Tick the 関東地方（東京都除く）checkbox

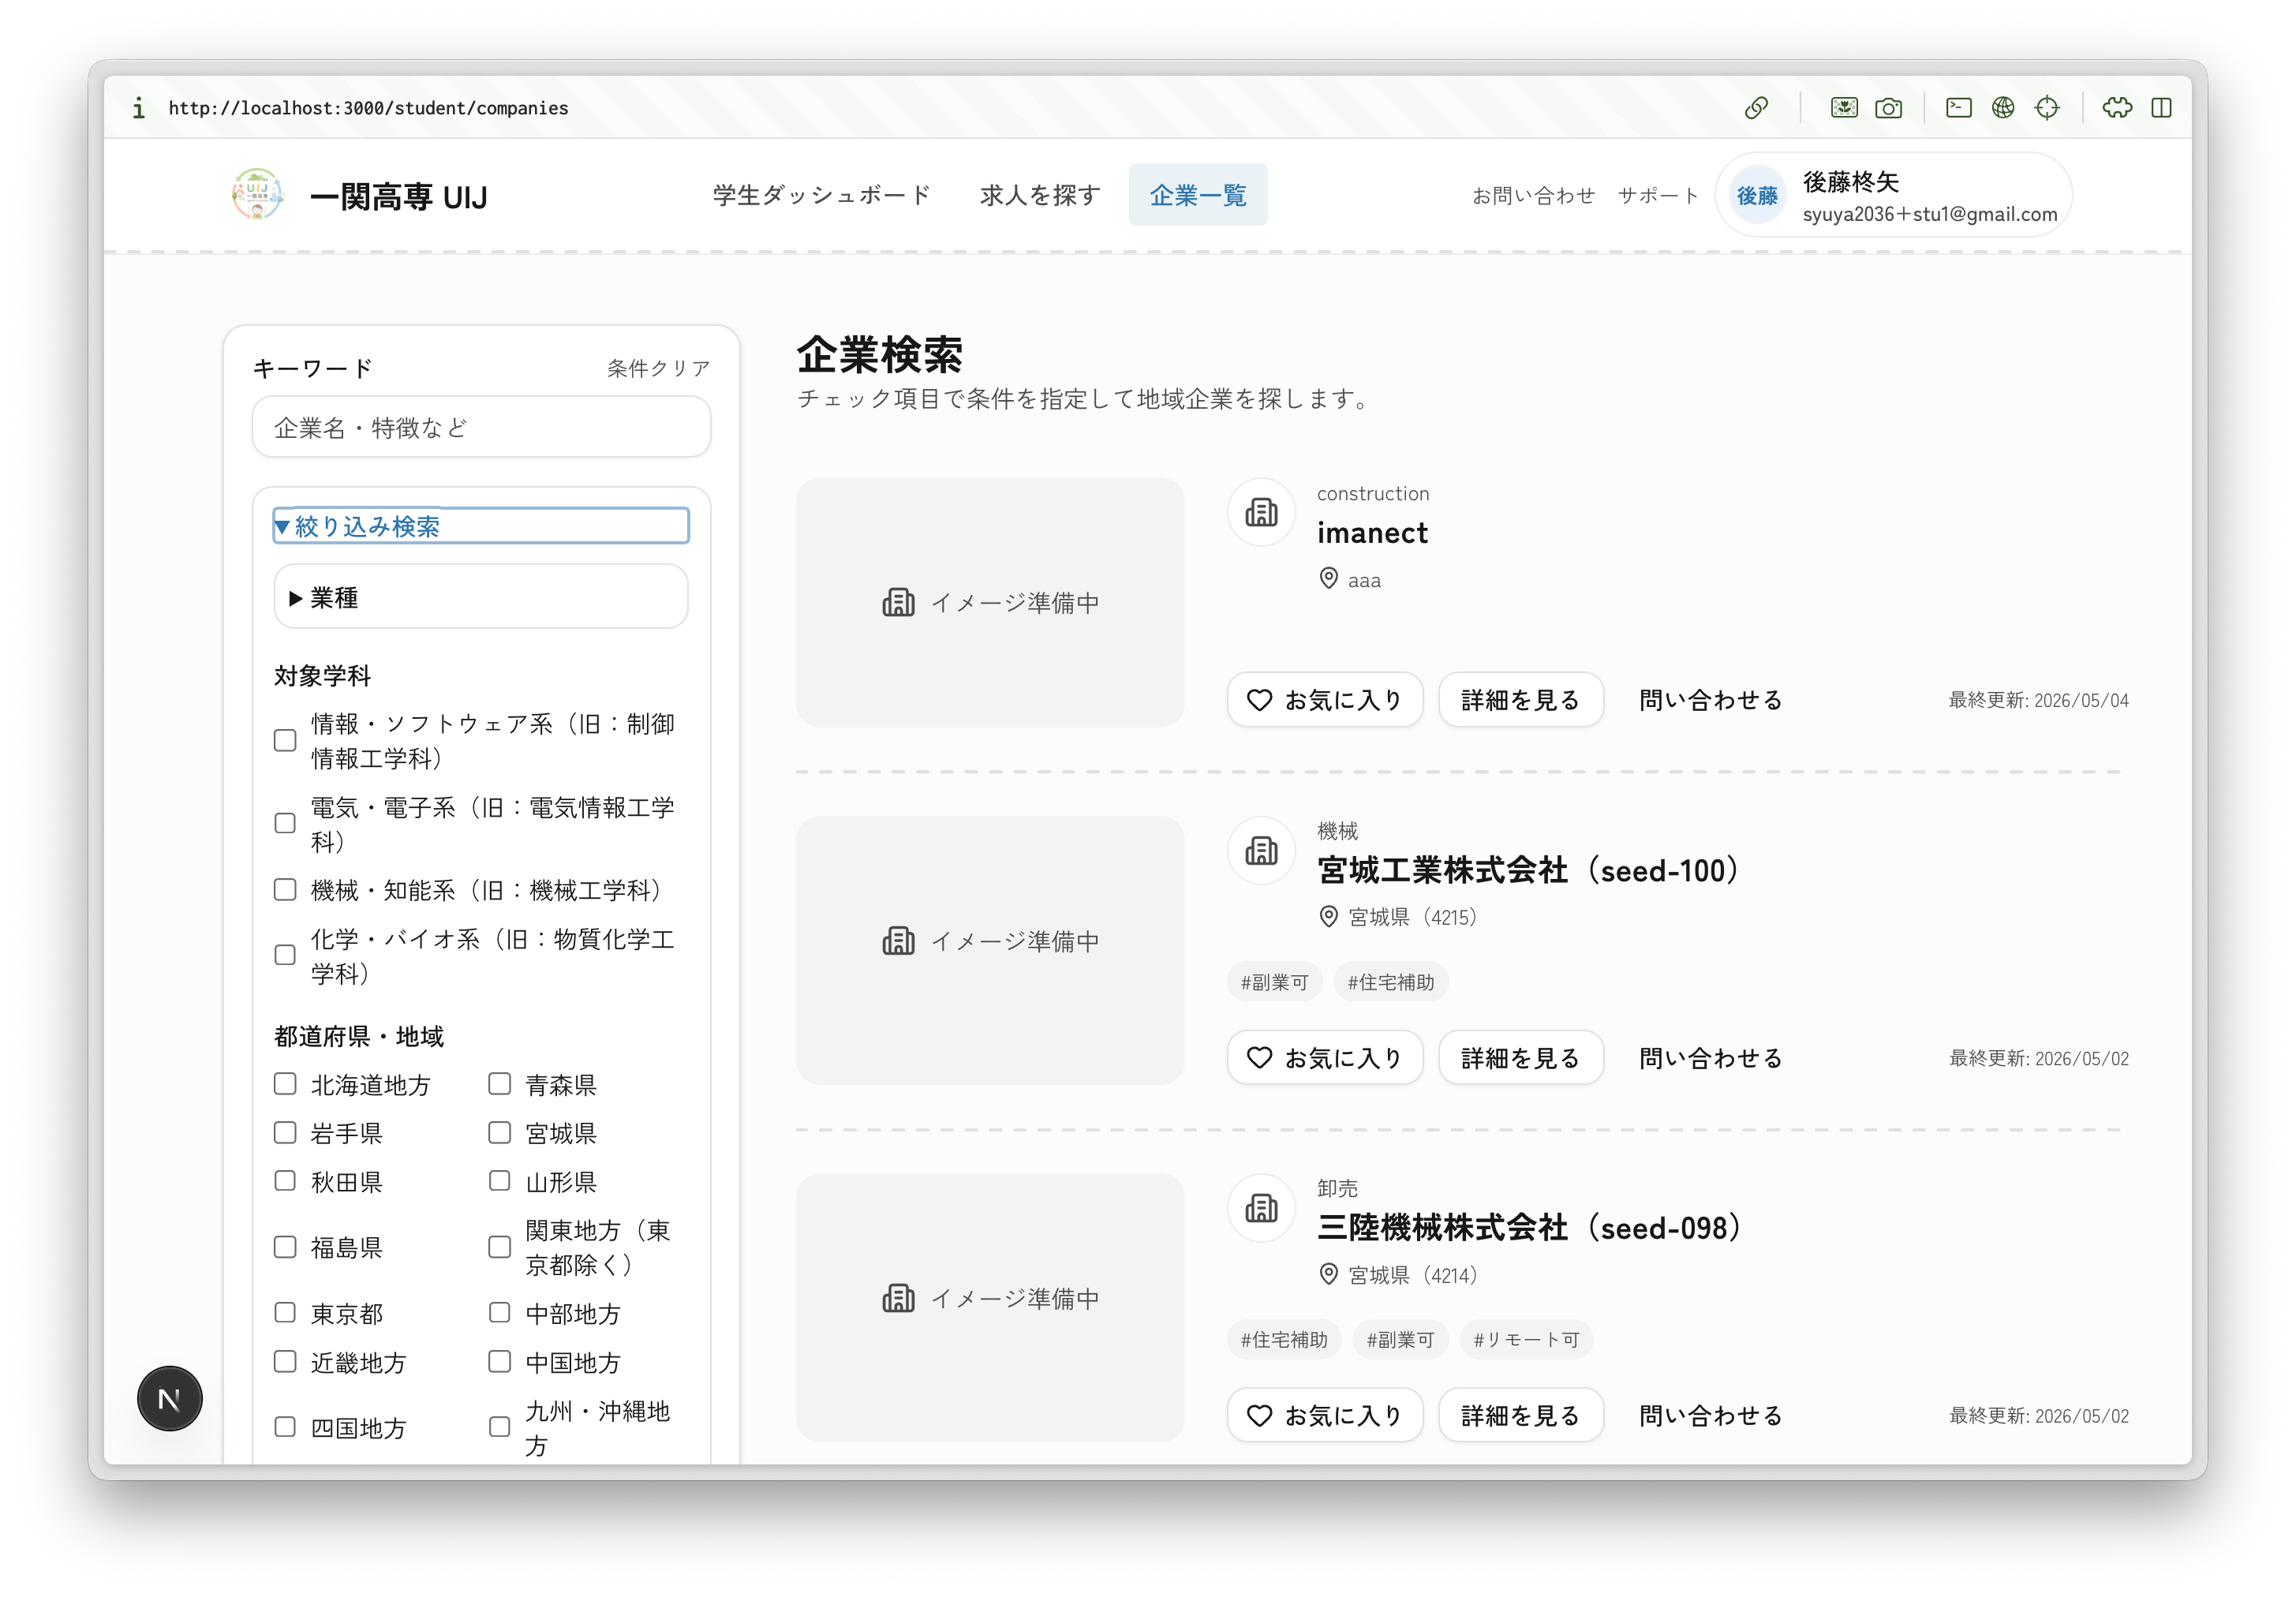pyautogui.click(x=499, y=1247)
